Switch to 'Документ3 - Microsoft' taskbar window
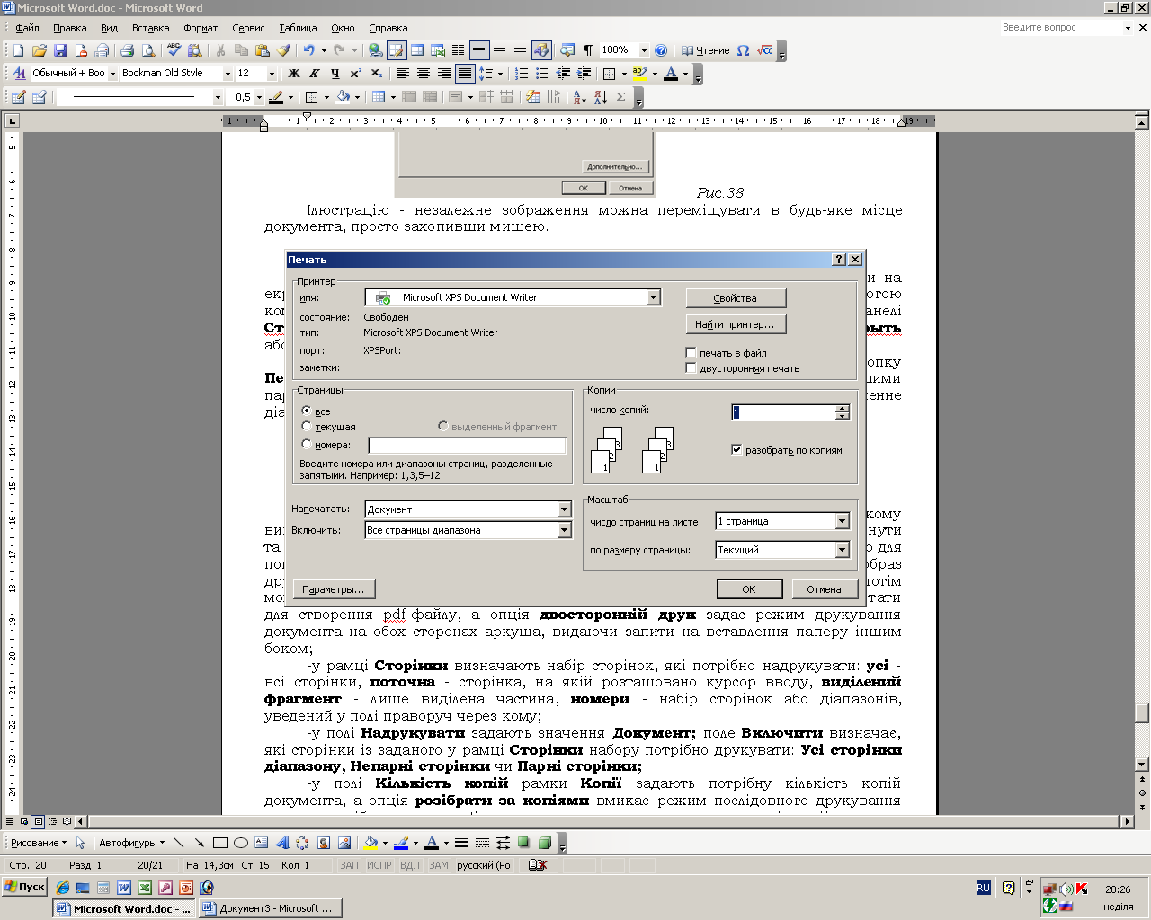 [269, 908]
